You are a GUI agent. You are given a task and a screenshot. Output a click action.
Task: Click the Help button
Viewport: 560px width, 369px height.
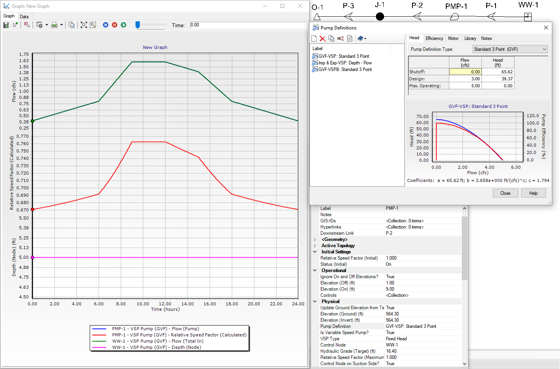point(533,193)
